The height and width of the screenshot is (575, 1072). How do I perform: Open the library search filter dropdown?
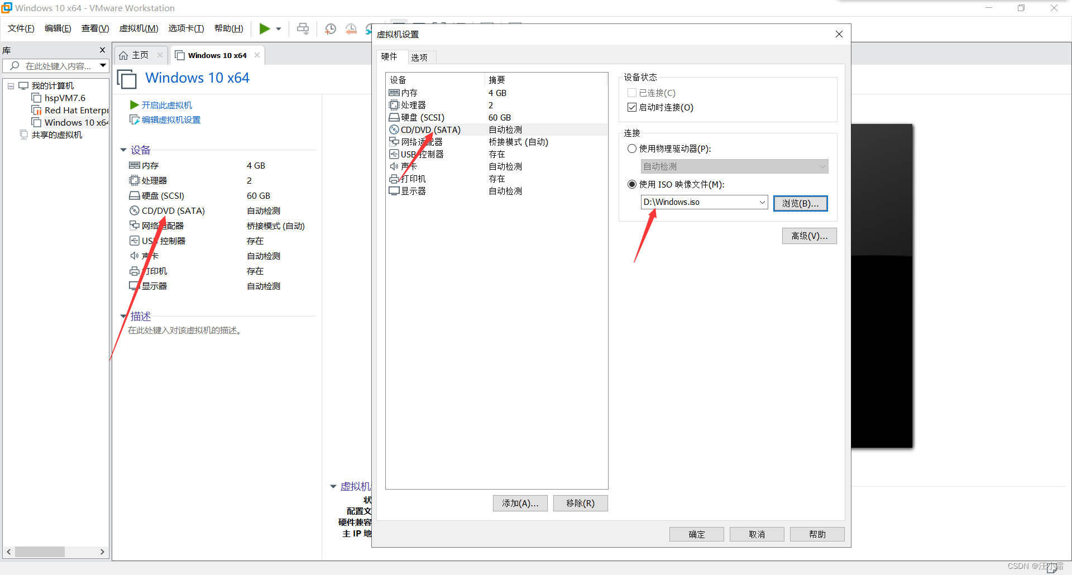coord(103,65)
